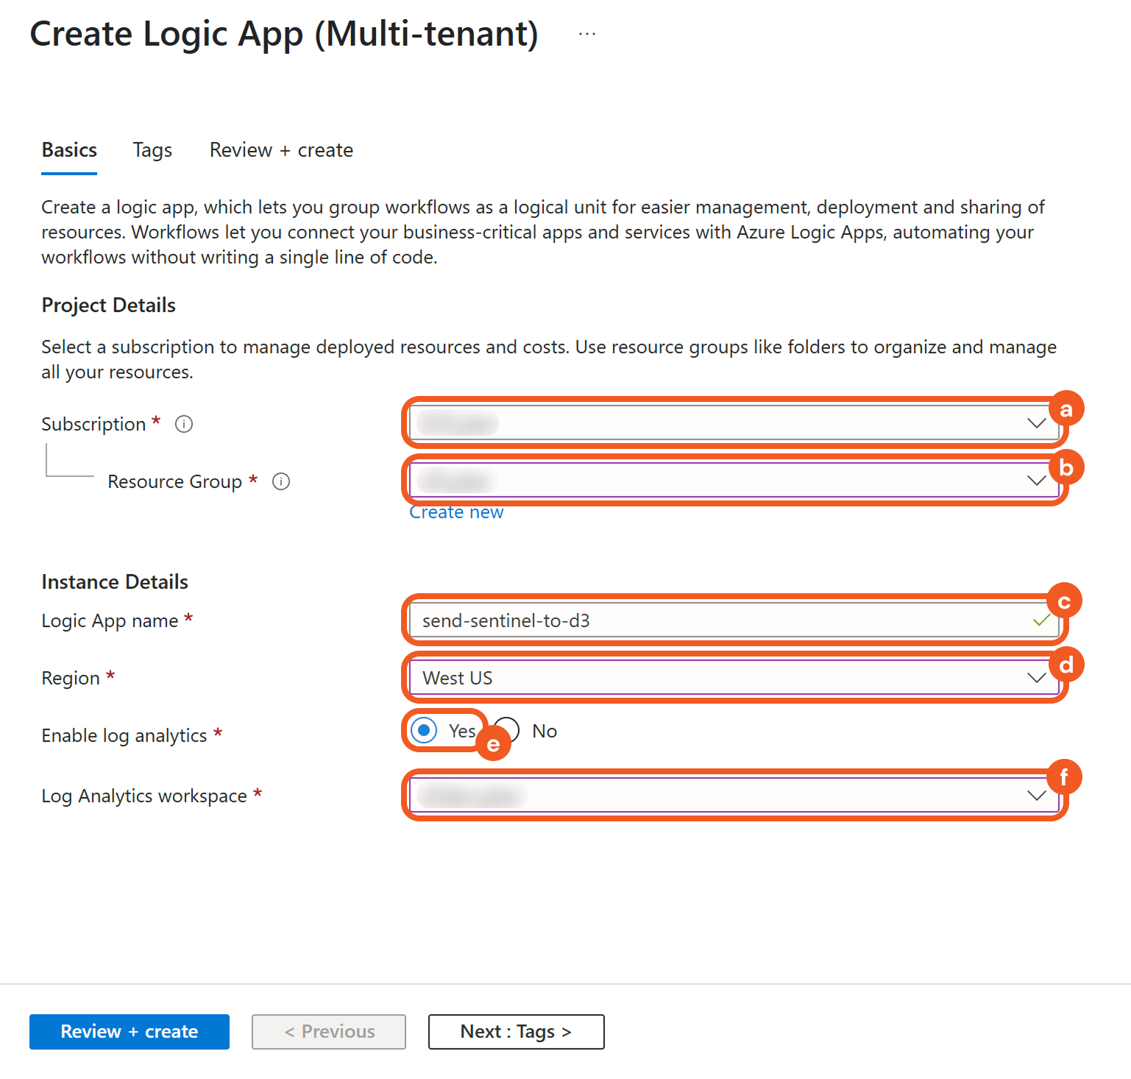
Task: Click the Next : Tags button
Action: pyautogui.click(x=516, y=1032)
